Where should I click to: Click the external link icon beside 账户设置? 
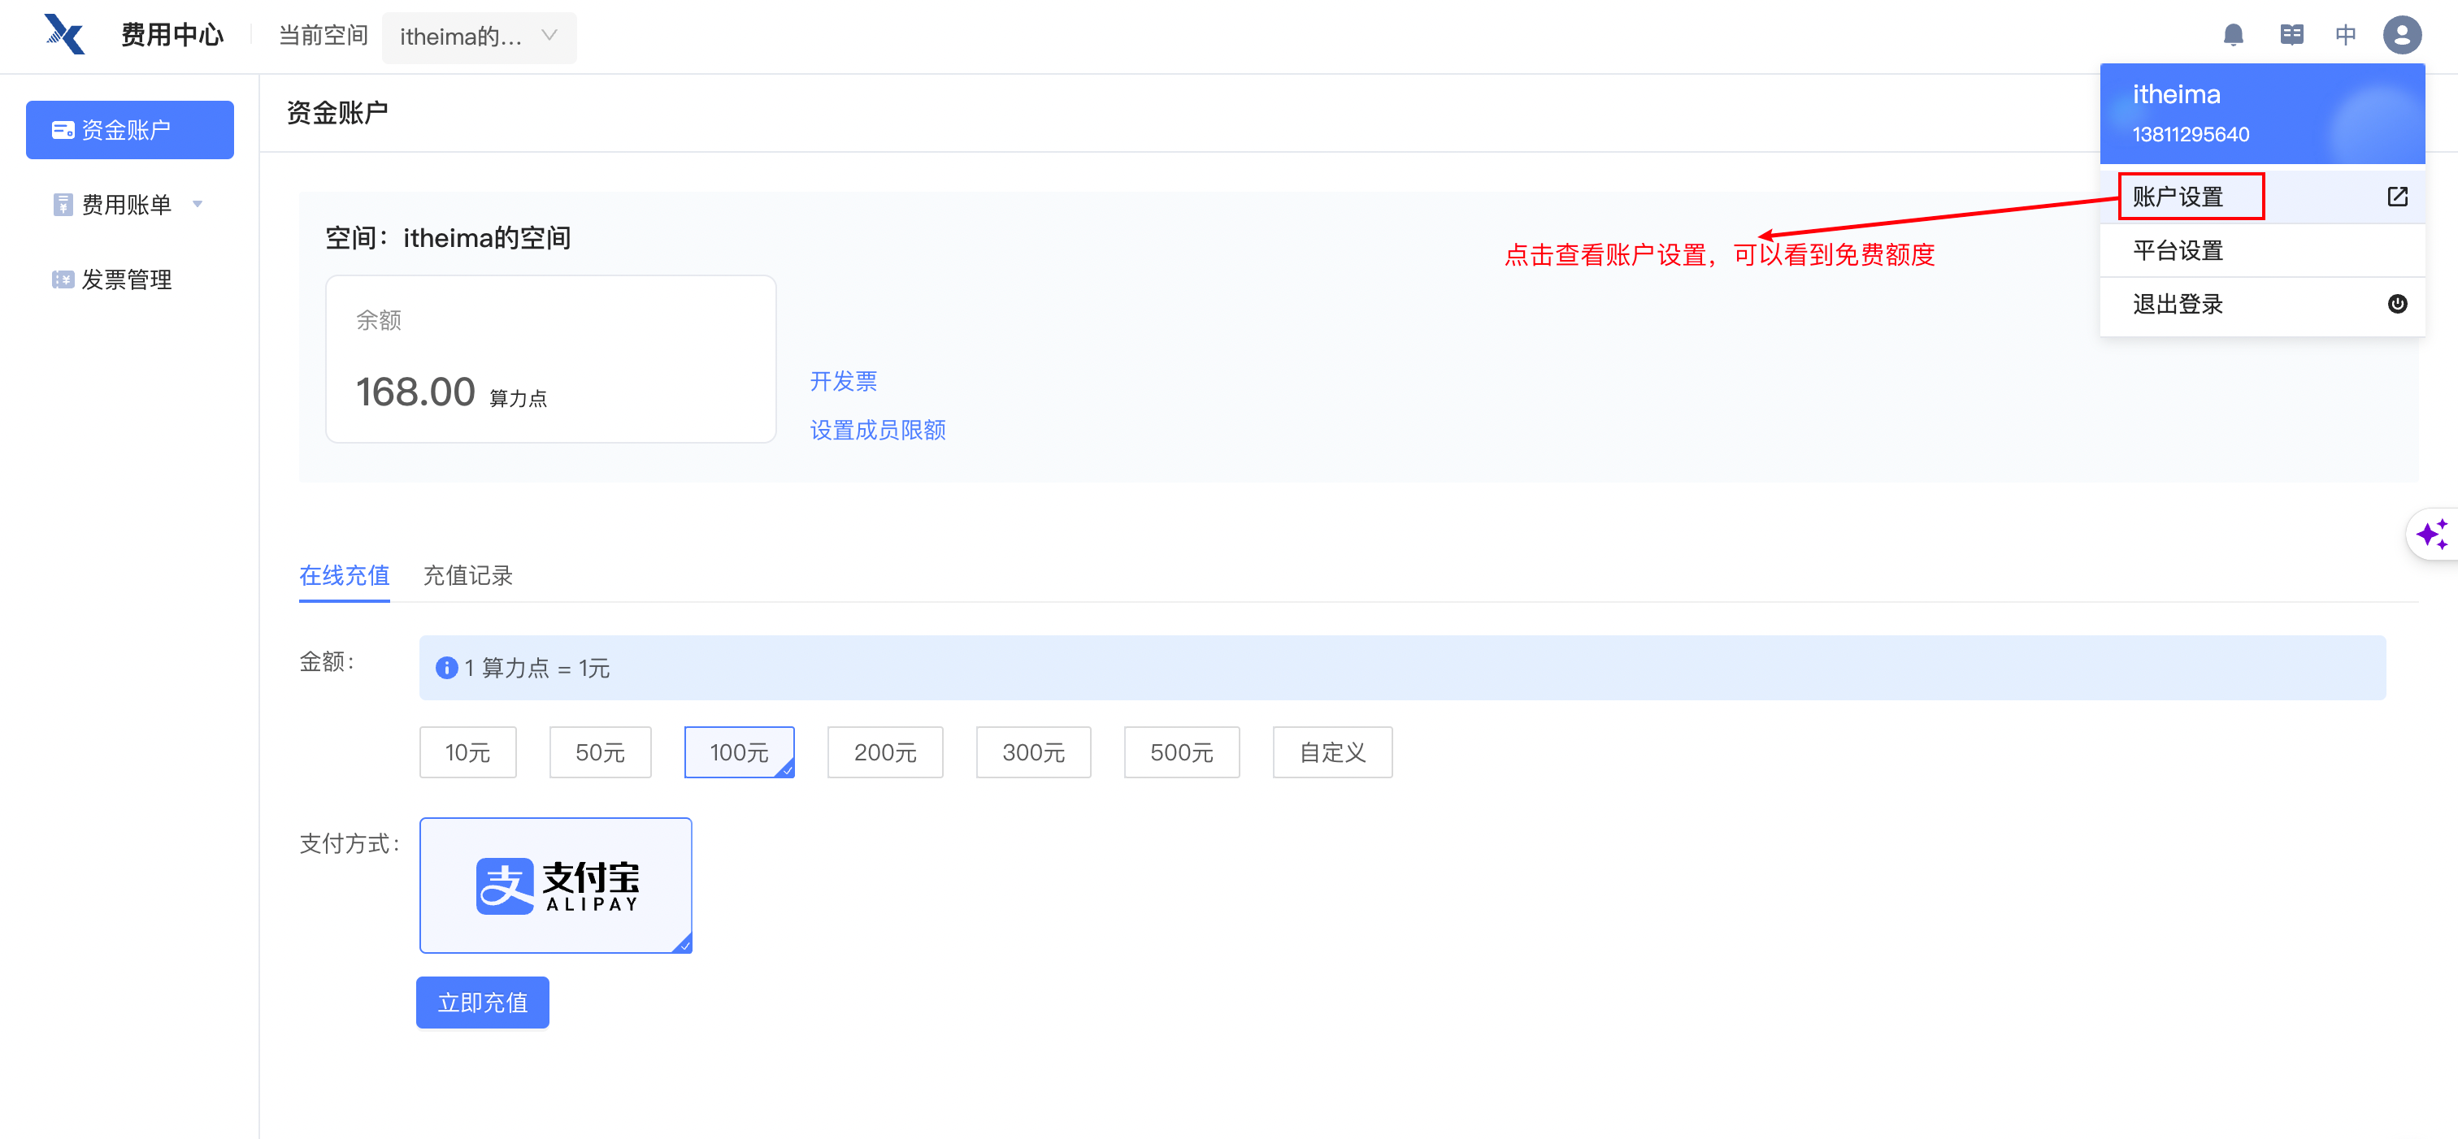[2397, 197]
